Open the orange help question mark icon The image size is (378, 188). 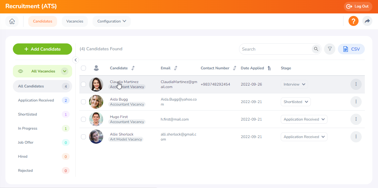(353, 21)
